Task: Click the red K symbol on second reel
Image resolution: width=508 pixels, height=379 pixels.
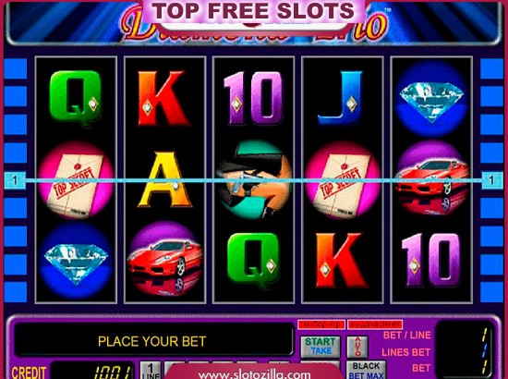Action: 163,98
